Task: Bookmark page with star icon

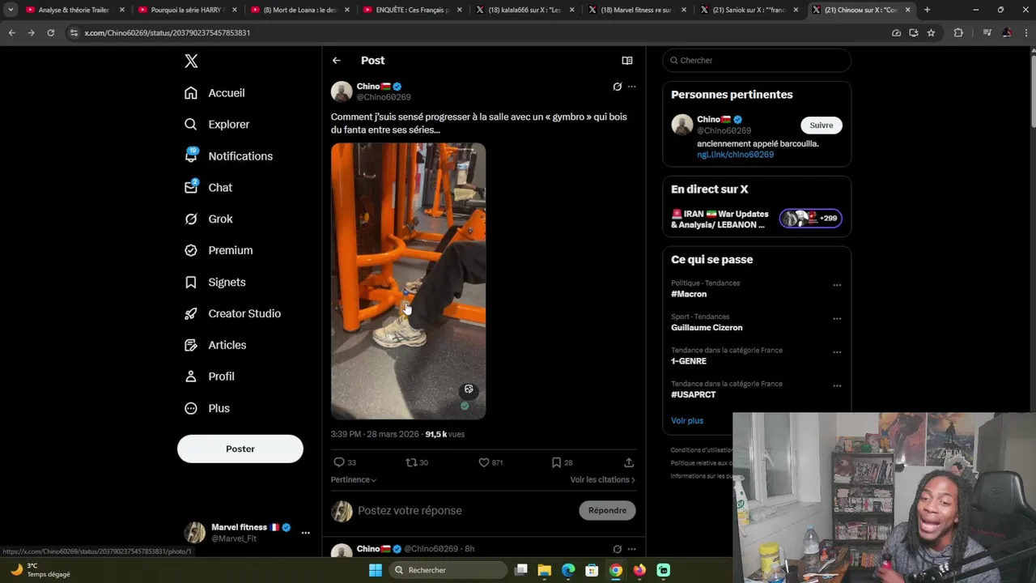Action: (931, 32)
